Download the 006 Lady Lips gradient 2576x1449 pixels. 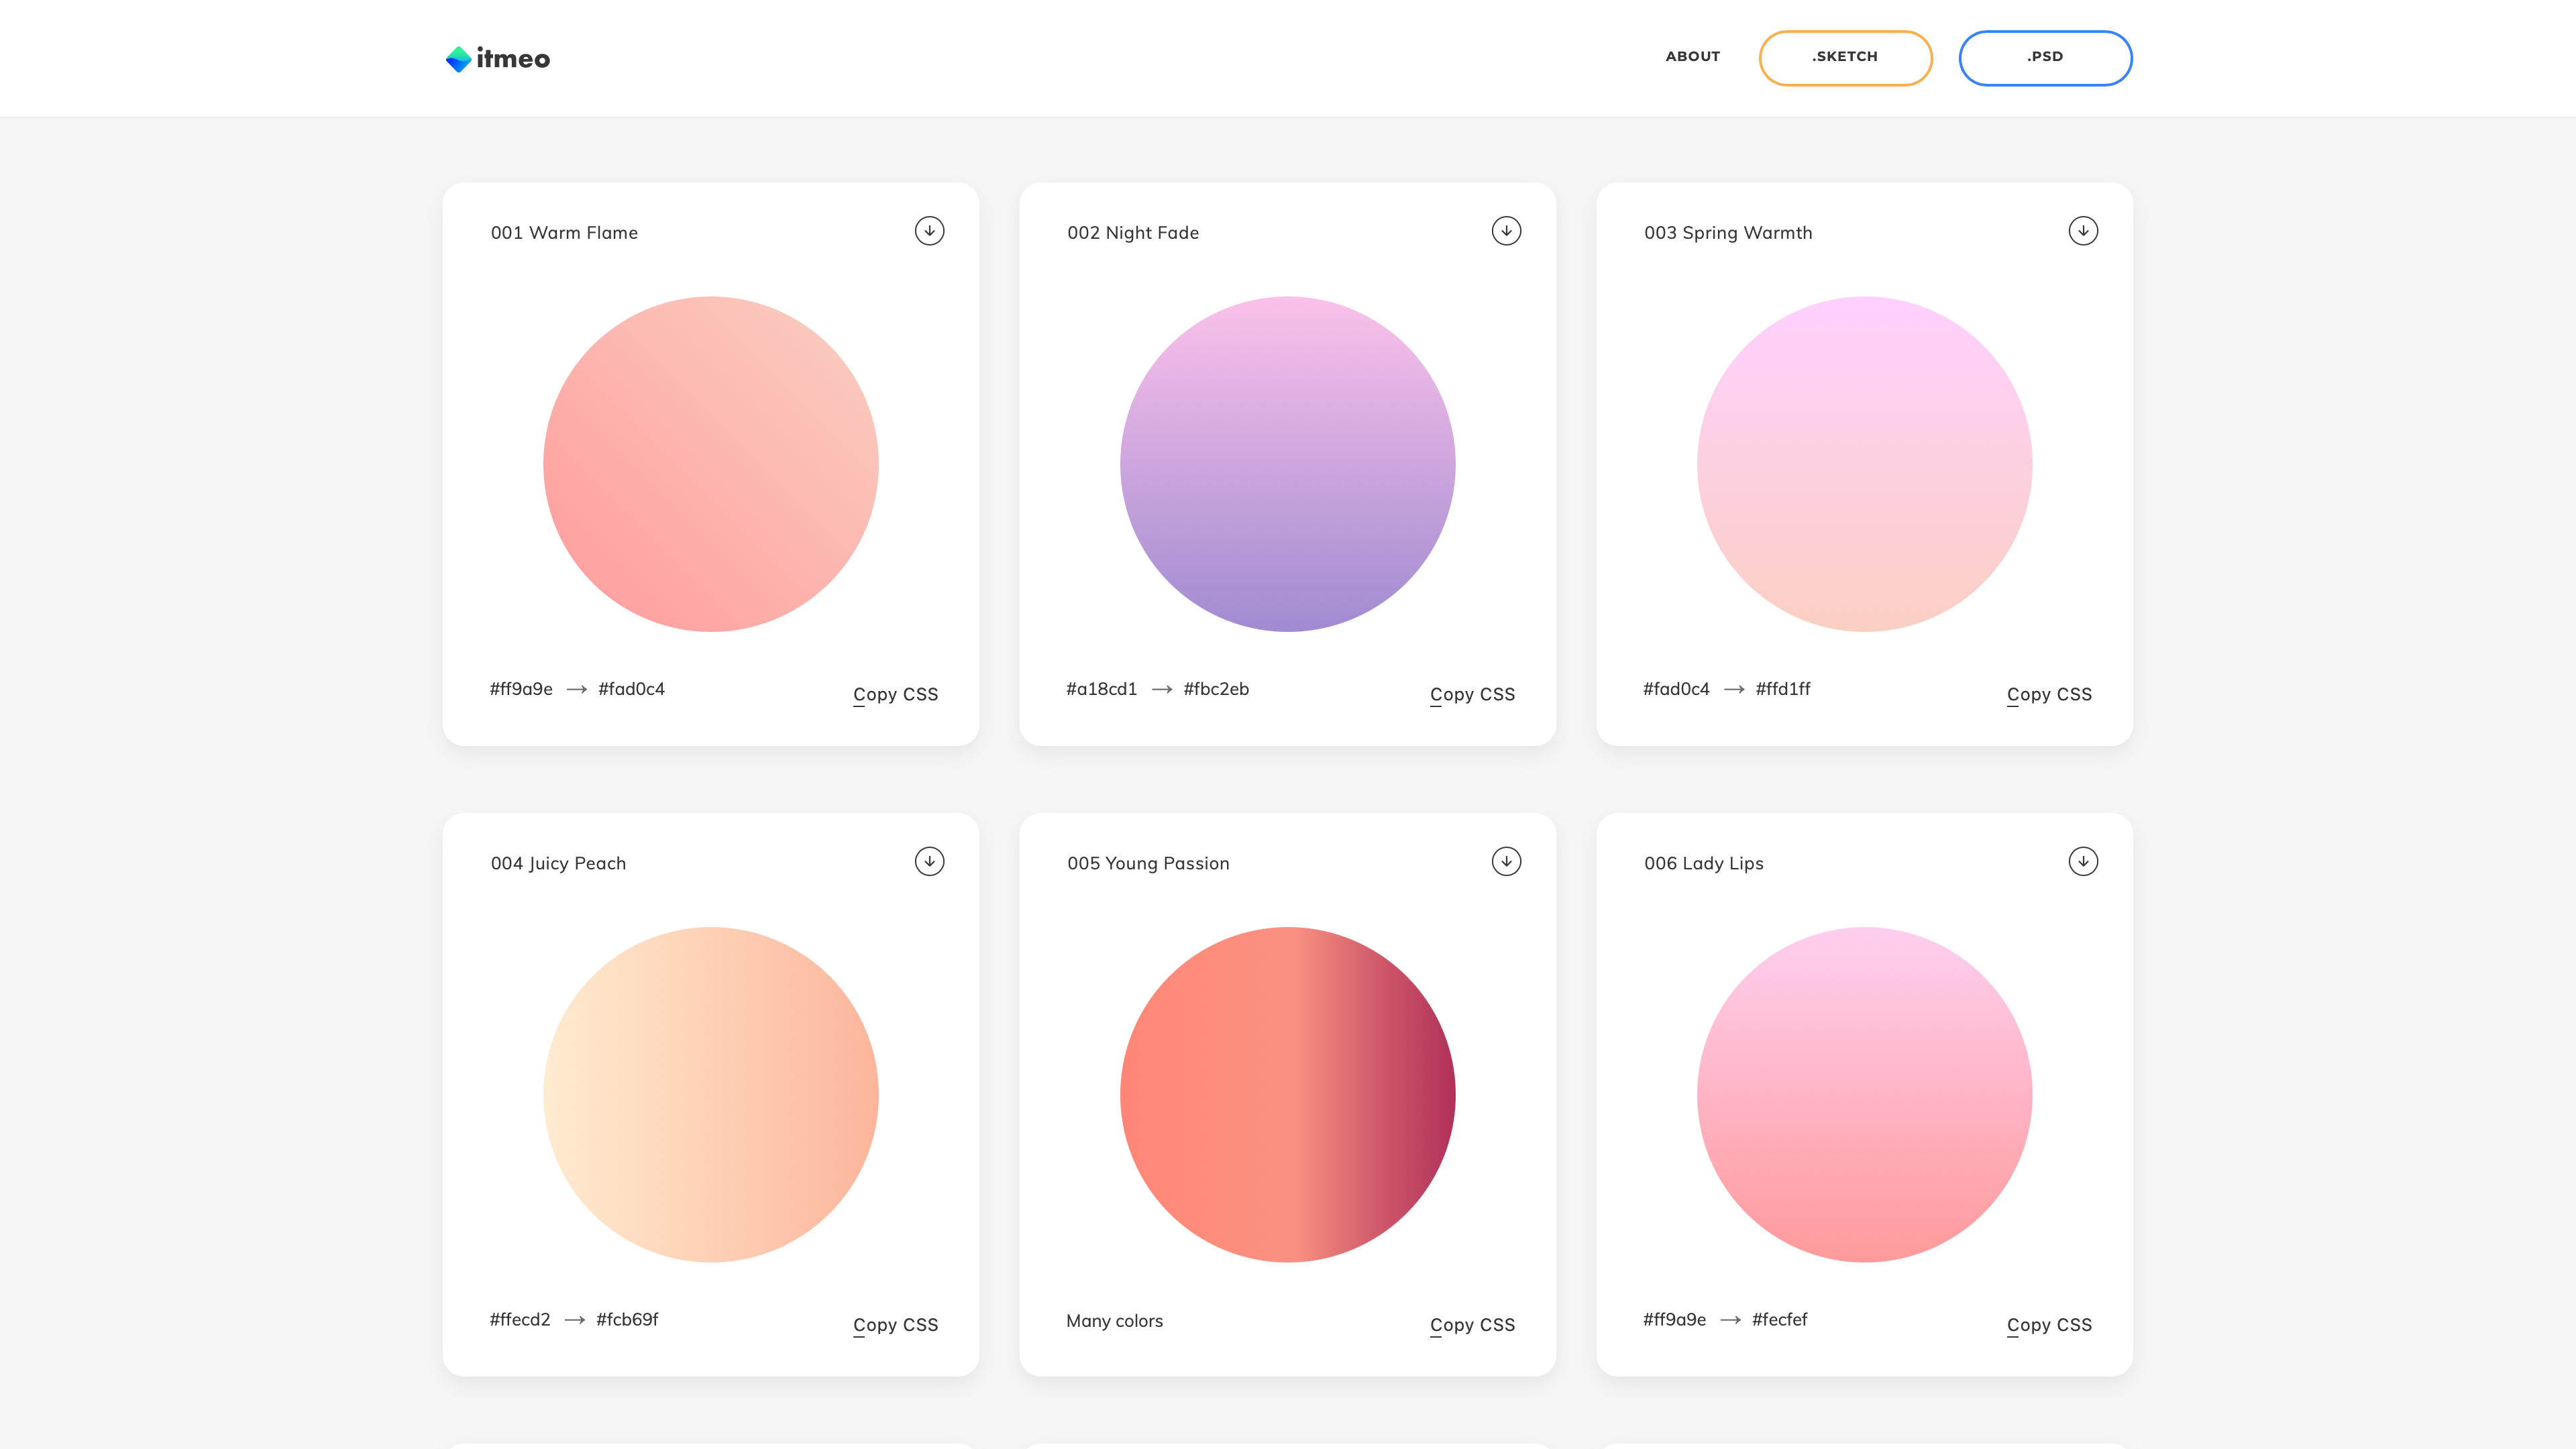(x=2083, y=861)
